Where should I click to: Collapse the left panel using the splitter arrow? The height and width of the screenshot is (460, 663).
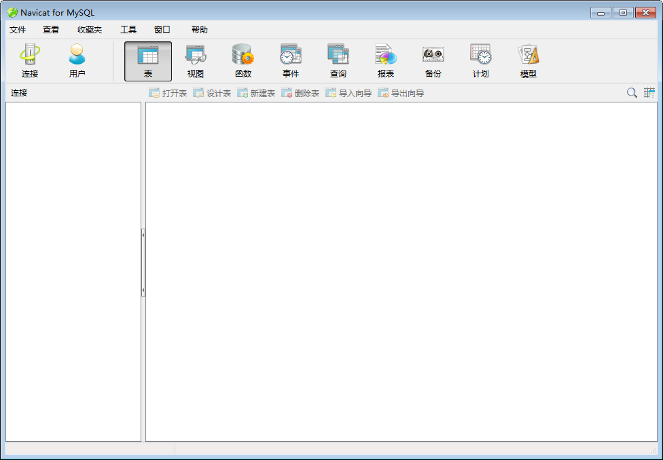pyautogui.click(x=143, y=234)
